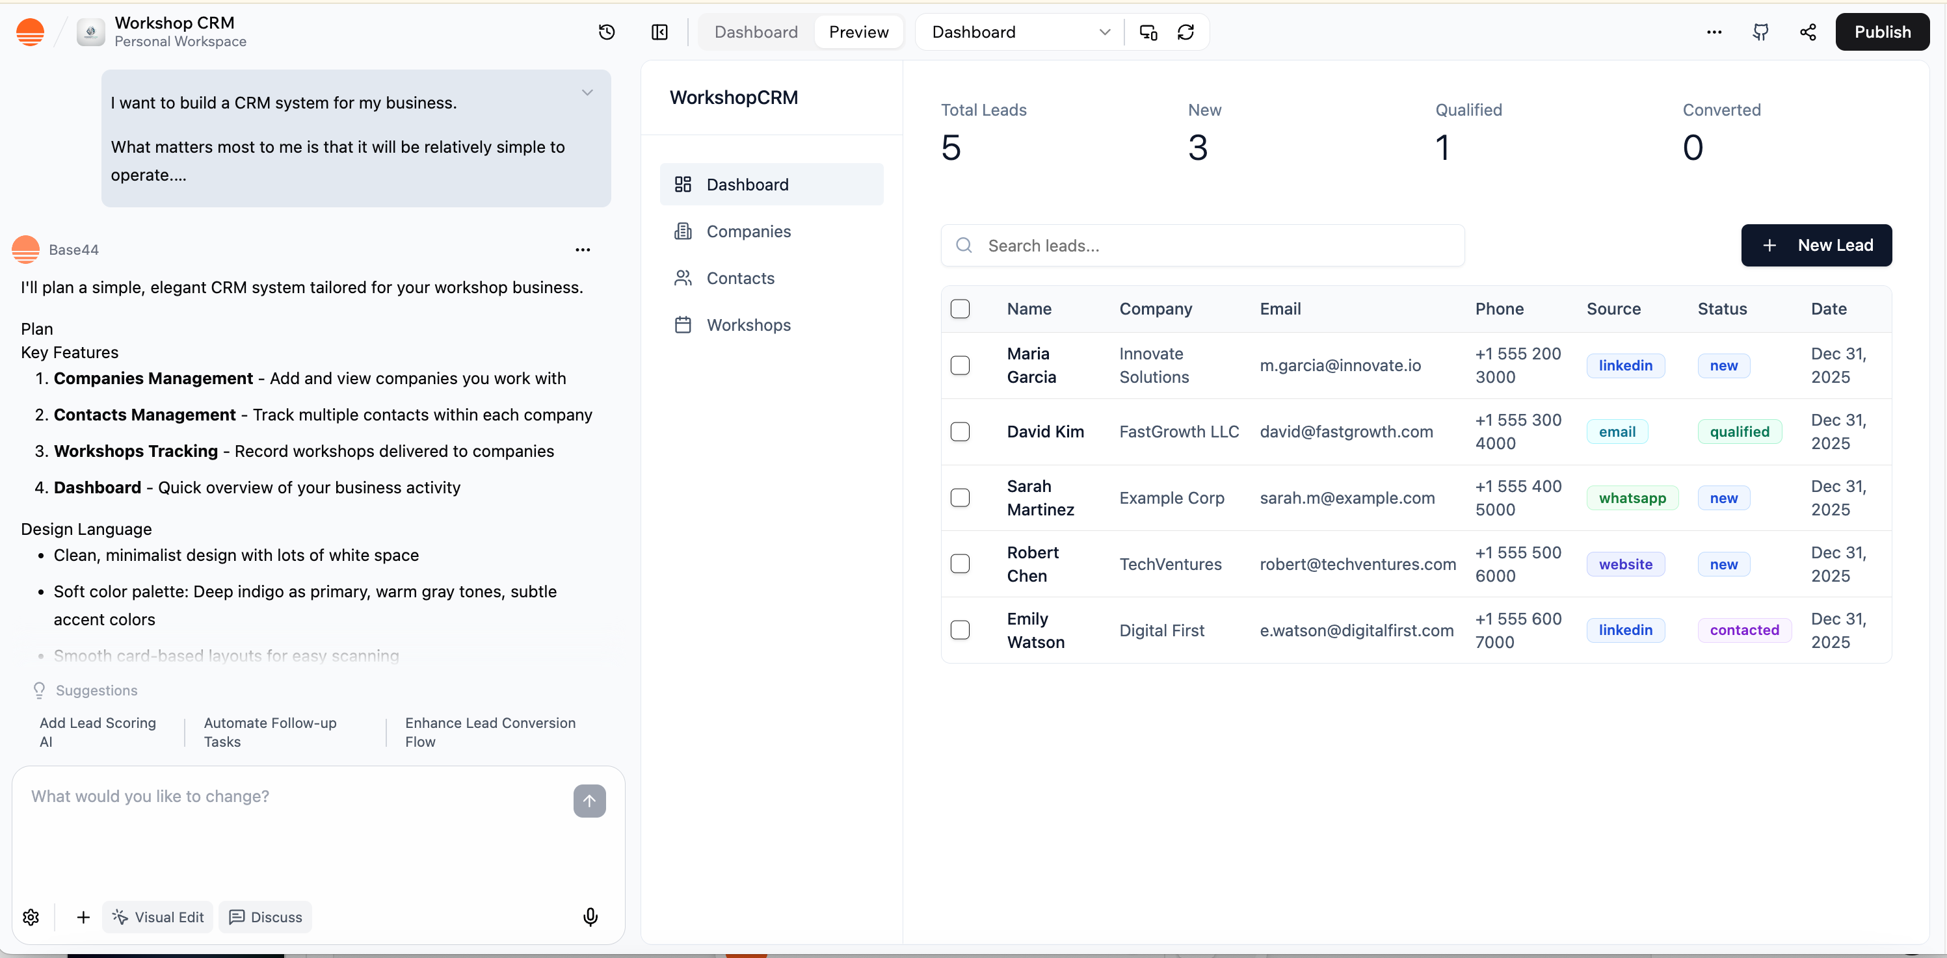Click the responsive device preview icon

pyautogui.click(x=1148, y=32)
